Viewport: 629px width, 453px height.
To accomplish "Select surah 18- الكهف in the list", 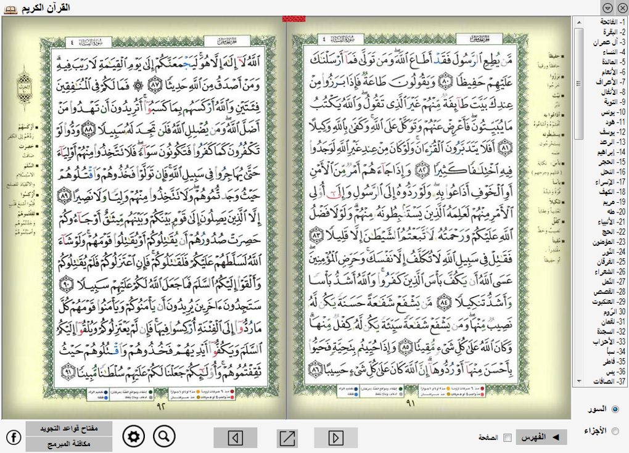I will (x=612, y=192).
